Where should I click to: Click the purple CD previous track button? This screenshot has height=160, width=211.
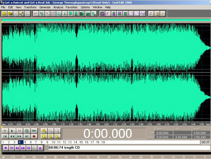[17, 148]
